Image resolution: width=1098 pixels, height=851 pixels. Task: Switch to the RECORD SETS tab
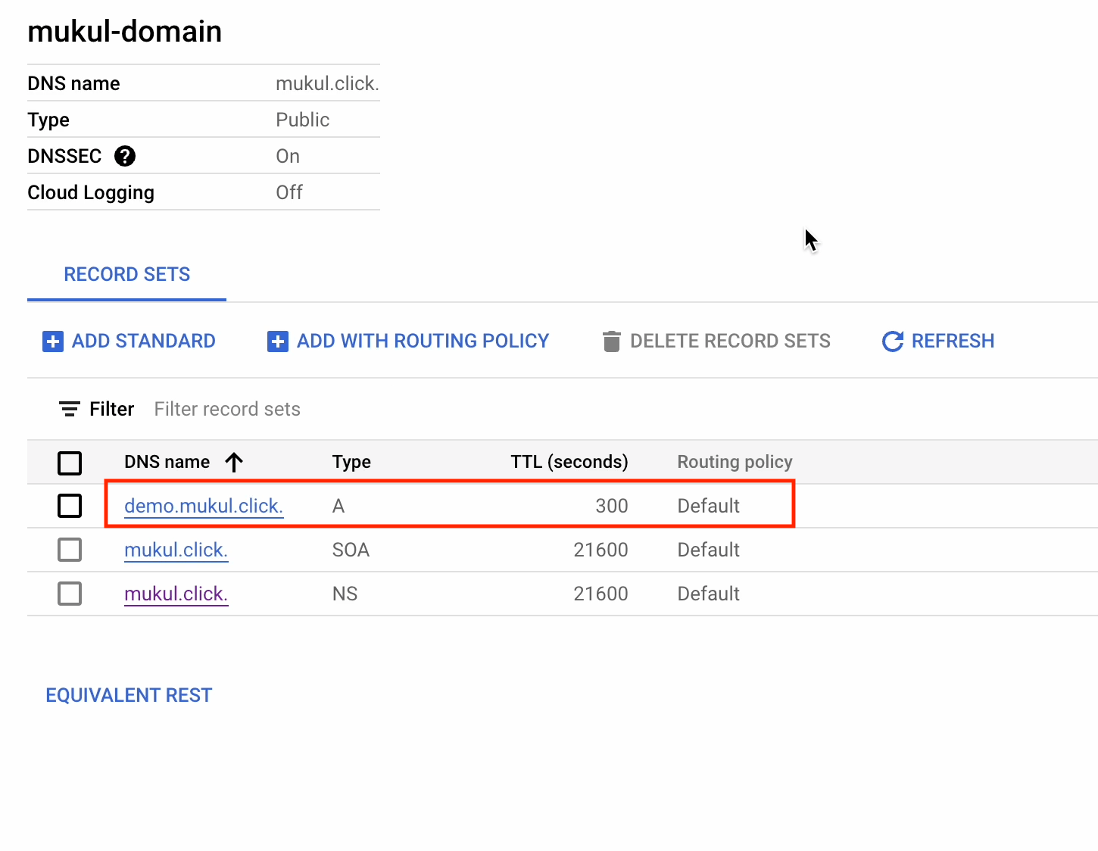point(127,274)
